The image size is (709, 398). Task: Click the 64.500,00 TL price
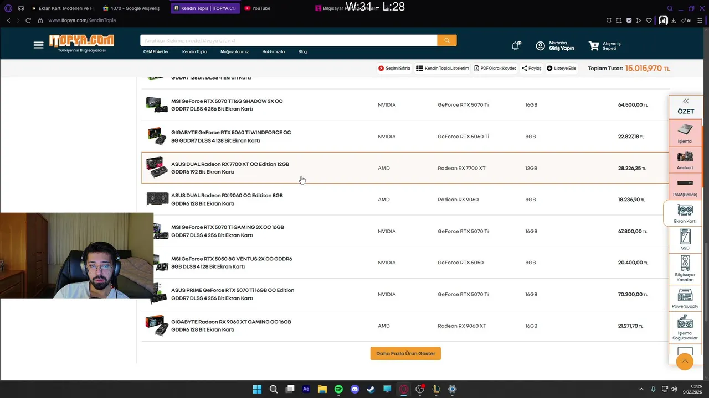633,105
